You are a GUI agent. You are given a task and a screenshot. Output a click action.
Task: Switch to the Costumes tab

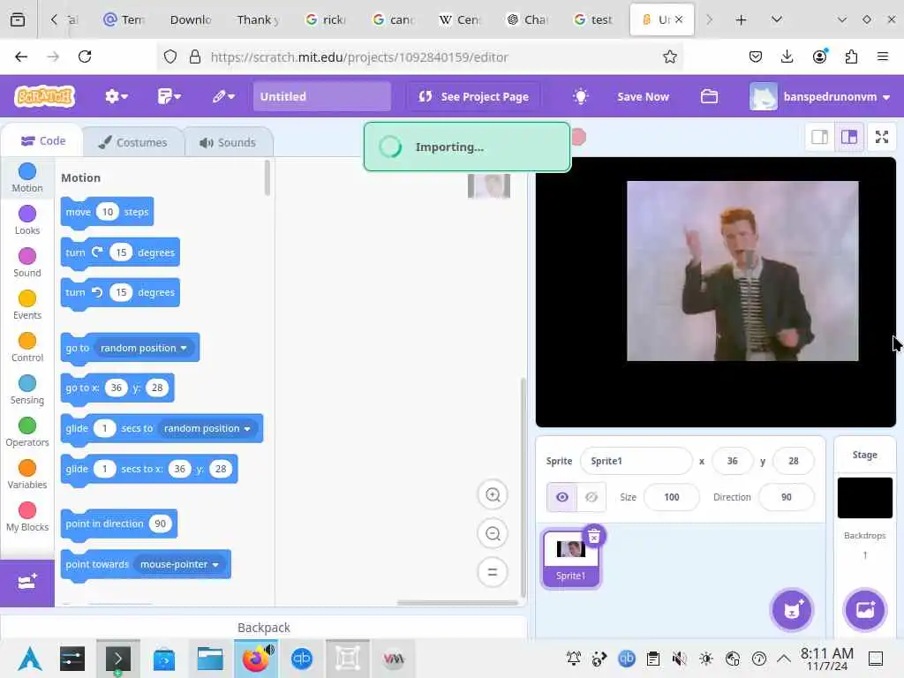[x=133, y=142]
